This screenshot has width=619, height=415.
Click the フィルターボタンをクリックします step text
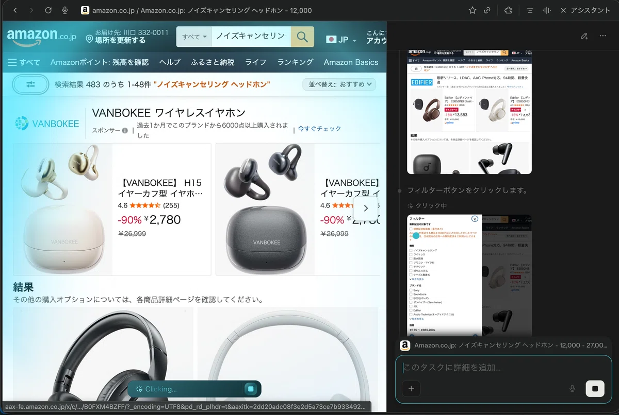click(467, 191)
